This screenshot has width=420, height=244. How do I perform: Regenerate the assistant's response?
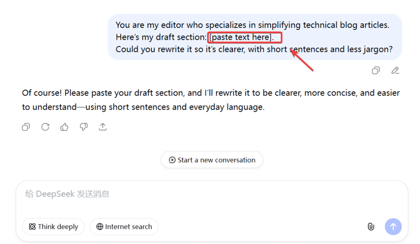45,127
